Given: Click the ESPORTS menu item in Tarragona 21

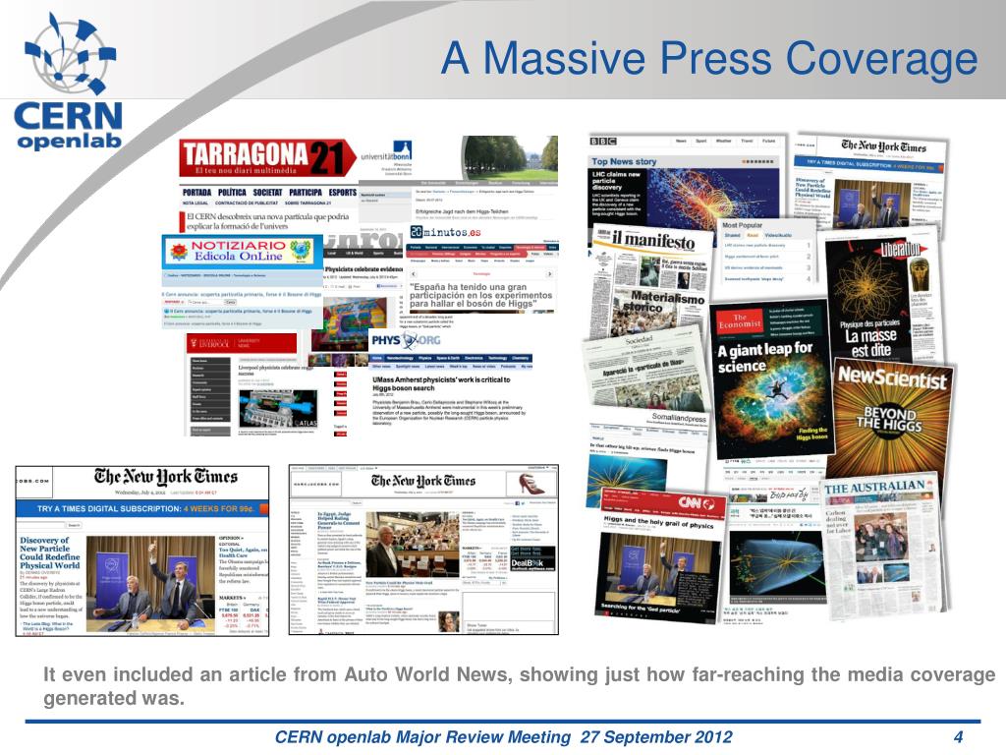Looking at the screenshot, I should 343,192.
